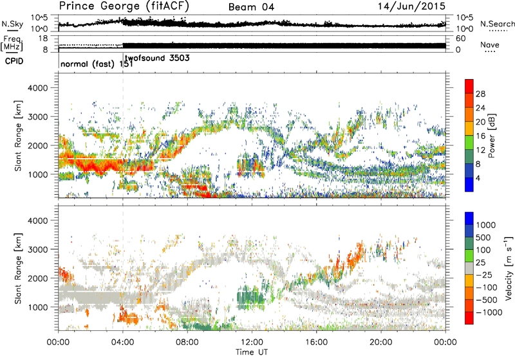Screen dimensions: 515x356
Task: Click the 'Nave' legend label
Action: tap(489, 45)
